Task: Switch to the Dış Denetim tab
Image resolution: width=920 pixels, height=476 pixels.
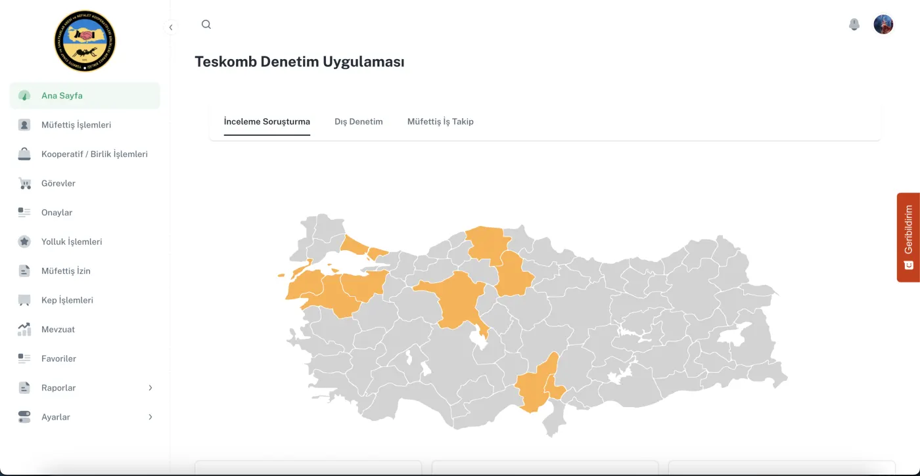Action: pyautogui.click(x=359, y=121)
